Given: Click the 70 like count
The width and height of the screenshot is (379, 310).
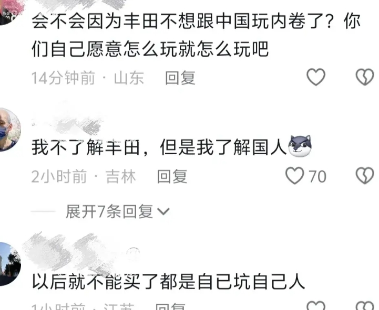Looking at the screenshot, I should coord(317,176).
